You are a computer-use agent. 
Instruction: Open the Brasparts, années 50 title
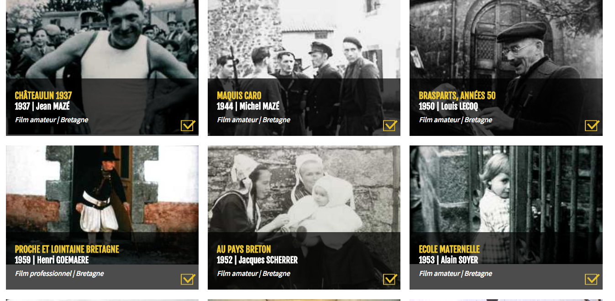[457, 95]
